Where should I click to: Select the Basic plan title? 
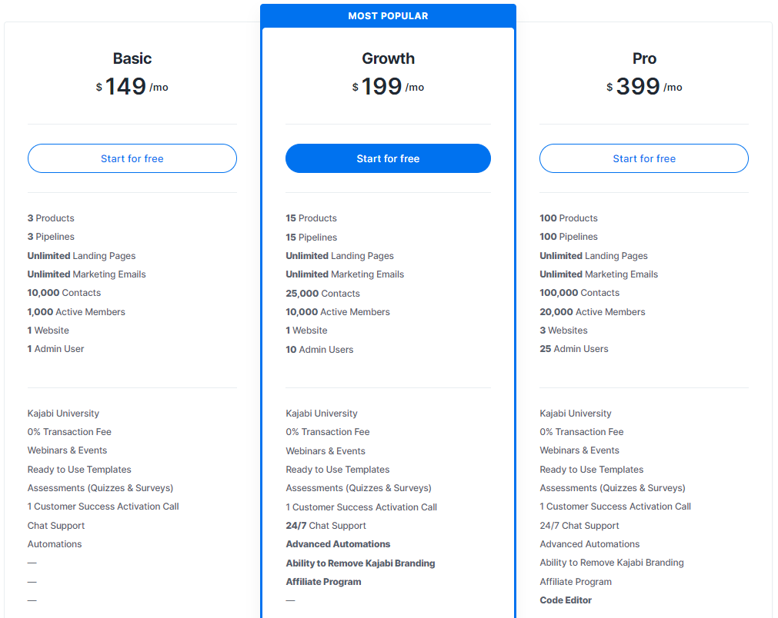132,58
